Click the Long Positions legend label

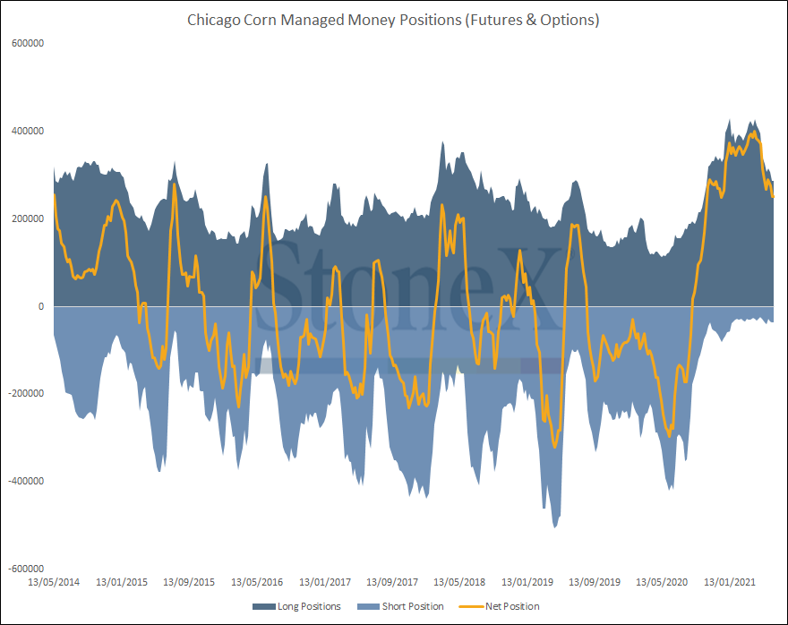309,606
